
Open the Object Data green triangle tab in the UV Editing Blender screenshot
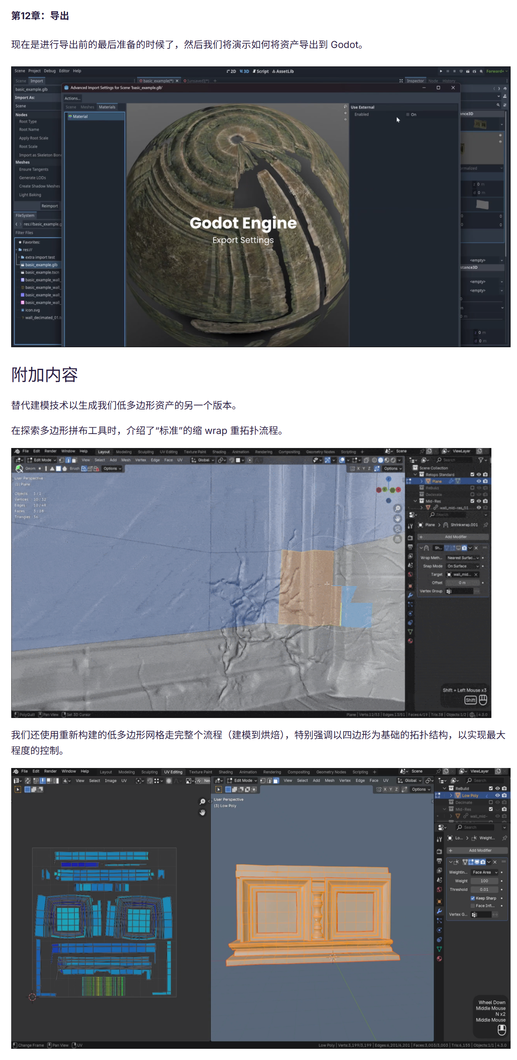point(439,949)
